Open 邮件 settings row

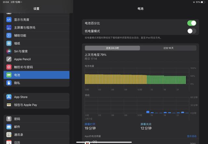click(x=36, y=127)
